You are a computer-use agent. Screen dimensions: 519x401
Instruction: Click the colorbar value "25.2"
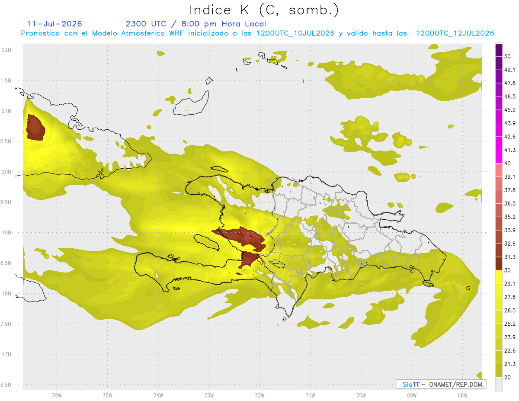click(x=510, y=324)
